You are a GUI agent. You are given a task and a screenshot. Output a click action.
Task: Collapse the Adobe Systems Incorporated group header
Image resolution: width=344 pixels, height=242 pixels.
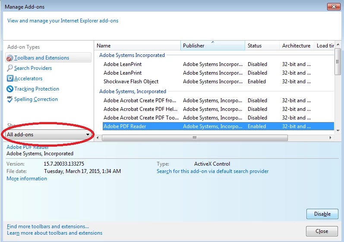click(132, 55)
